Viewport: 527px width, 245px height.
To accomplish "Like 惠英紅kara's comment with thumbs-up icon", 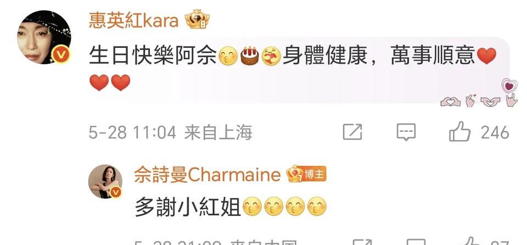I will pyautogui.click(x=460, y=132).
